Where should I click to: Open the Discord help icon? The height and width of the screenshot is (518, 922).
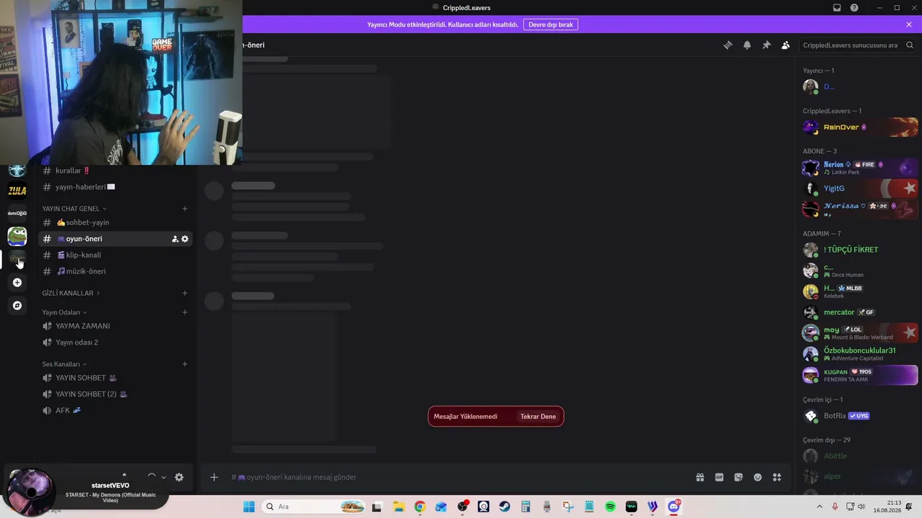tap(854, 8)
